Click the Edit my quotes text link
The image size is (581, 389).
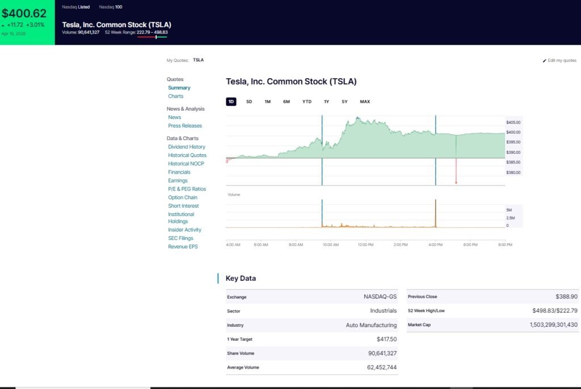[562, 60]
